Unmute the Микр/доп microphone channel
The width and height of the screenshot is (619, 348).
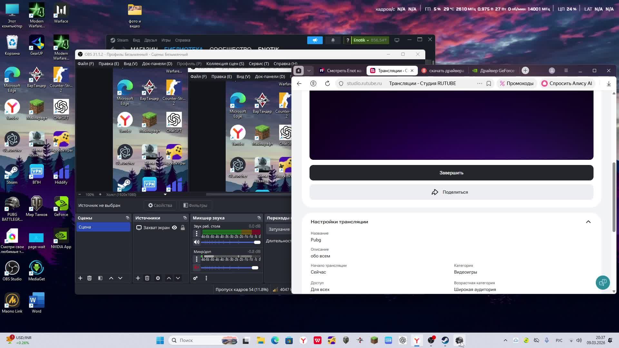(x=196, y=267)
